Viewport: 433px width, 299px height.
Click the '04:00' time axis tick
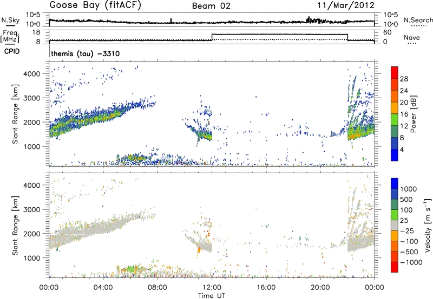pos(103,287)
